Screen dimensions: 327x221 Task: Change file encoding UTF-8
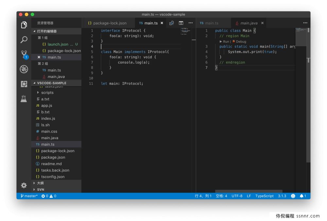tap(237, 196)
